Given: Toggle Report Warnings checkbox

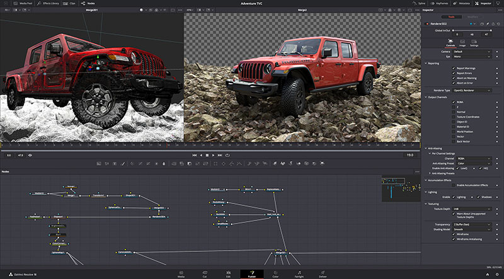Looking at the screenshot, I should pyautogui.click(x=454, y=69).
